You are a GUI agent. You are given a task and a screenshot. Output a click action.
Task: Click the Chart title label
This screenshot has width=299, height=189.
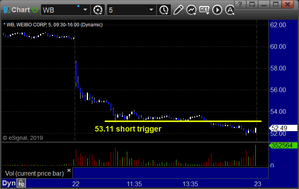(20, 10)
